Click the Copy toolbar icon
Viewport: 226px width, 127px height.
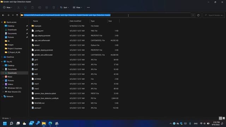[x=25, y=7]
